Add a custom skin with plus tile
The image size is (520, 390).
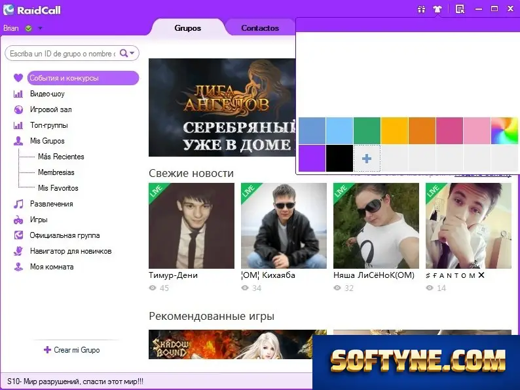367,159
